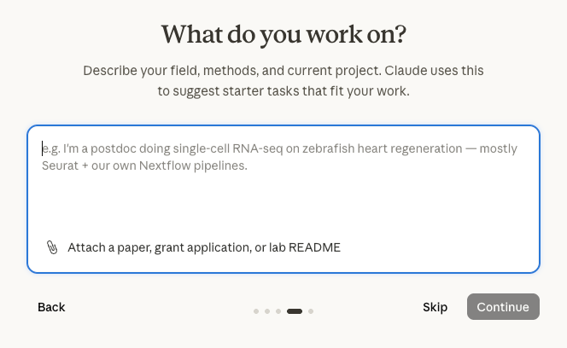Image resolution: width=567 pixels, height=348 pixels.
Task: Skip this onboarding step
Action: [435, 307]
